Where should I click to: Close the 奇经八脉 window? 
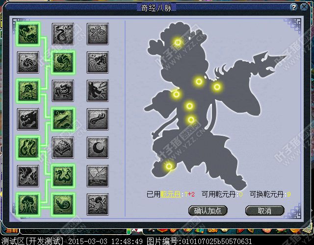tap(304, 7)
